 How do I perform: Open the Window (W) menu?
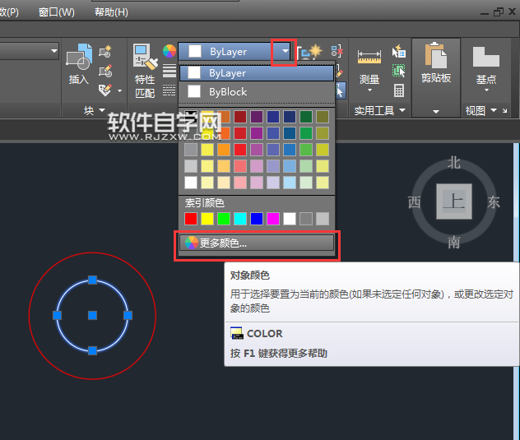(57, 12)
